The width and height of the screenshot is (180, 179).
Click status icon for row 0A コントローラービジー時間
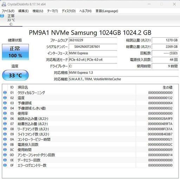5,139
